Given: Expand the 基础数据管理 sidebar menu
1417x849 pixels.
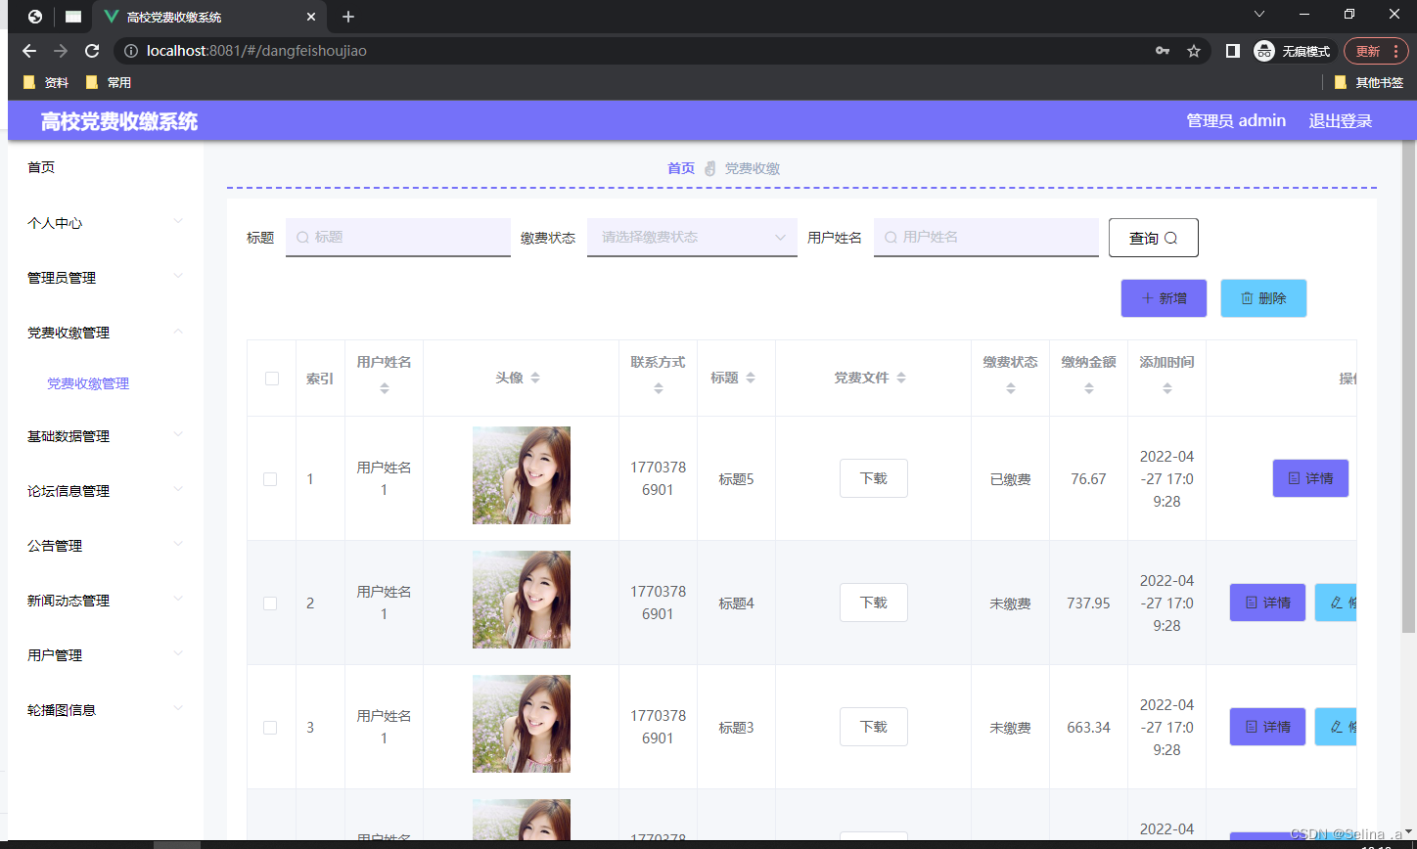Looking at the screenshot, I should point(106,436).
